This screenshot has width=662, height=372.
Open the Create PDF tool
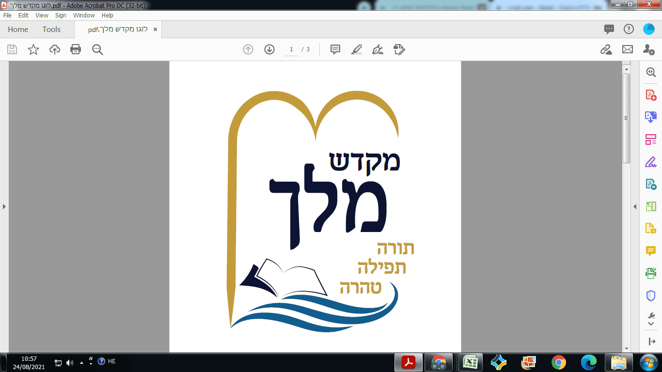(651, 95)
